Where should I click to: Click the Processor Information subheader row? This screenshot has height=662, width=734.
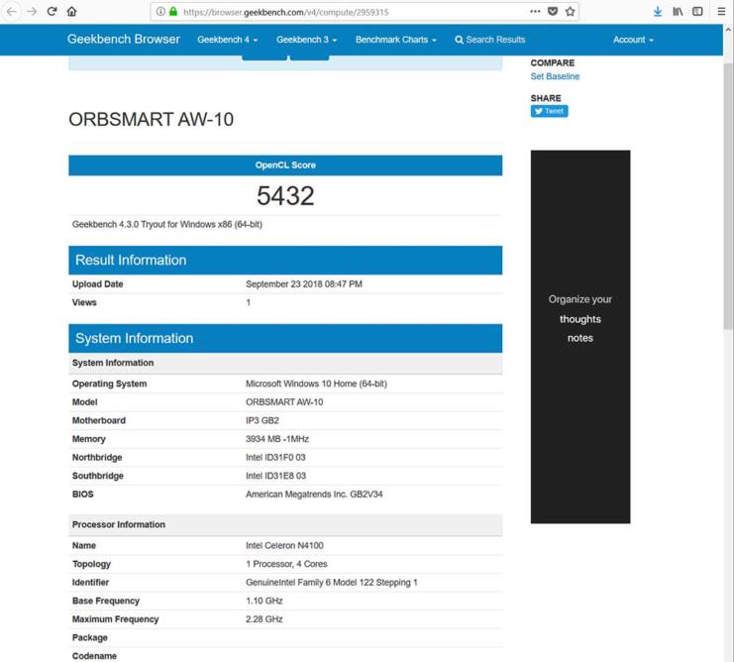[x=285, y=525]
